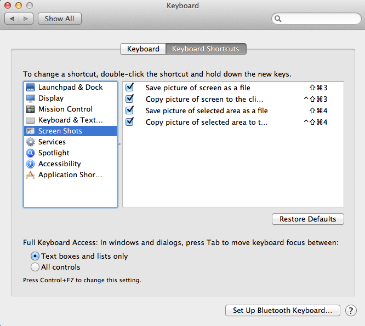Image resolution: width=365 pixels, height=326 pixels.
Task: Select the Spotlight category
Action: (70, 153)
